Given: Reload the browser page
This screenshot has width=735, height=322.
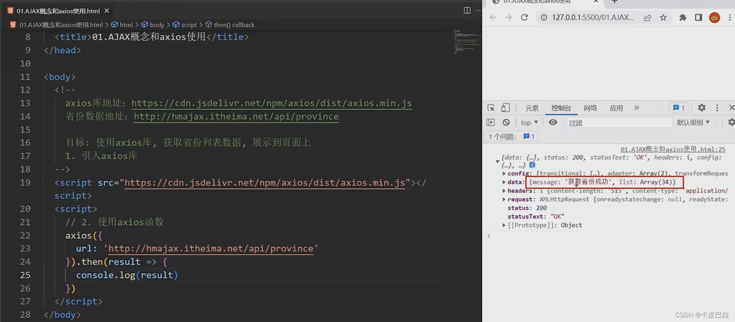Looking at the screenshot, I should (524, 17).
